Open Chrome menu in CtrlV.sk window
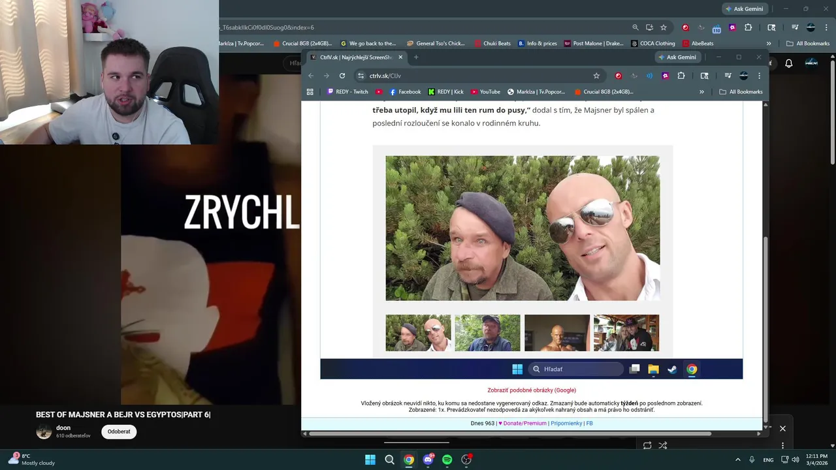The image size is (836, 470). tap(759, 76)
